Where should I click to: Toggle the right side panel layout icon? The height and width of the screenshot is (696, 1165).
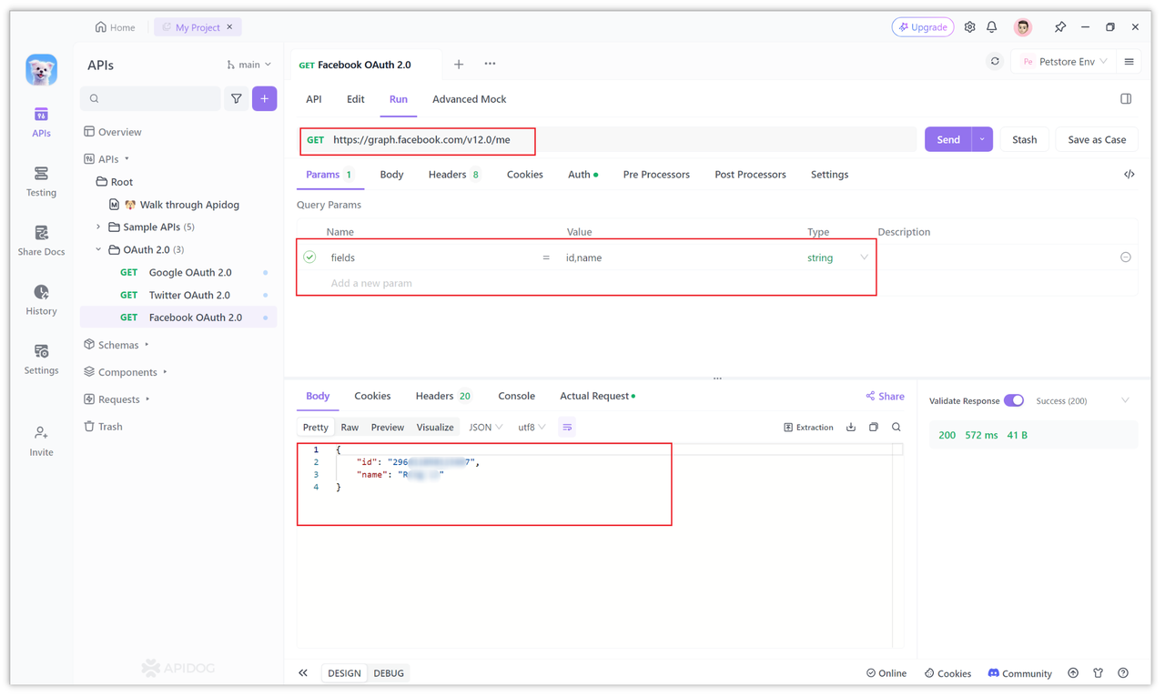pyautogui.click(x=1126, y=99)
